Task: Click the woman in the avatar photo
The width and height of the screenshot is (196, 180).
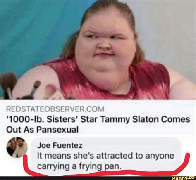Action: (12, 146)
